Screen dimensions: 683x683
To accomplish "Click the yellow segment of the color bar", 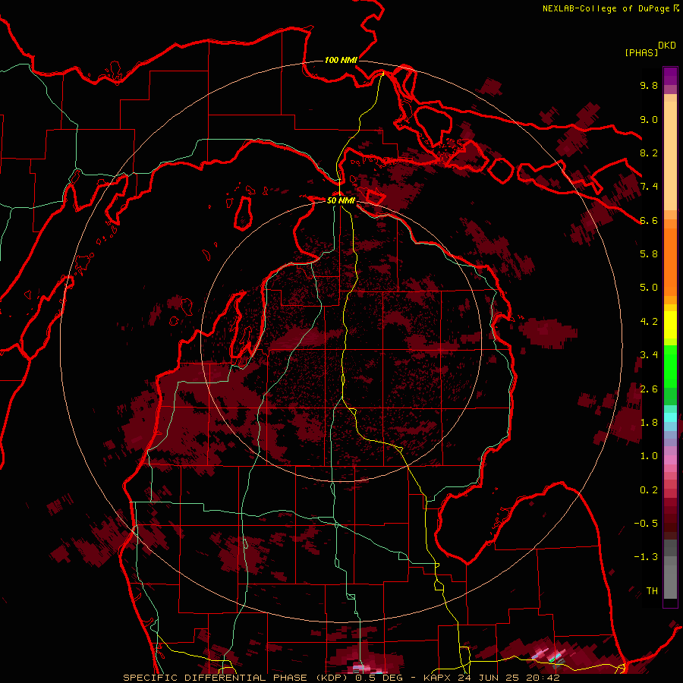I will 670,325.
